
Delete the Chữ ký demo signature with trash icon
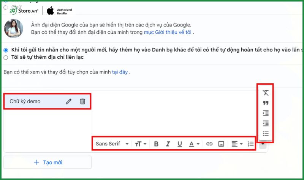(x=82, y=101)
